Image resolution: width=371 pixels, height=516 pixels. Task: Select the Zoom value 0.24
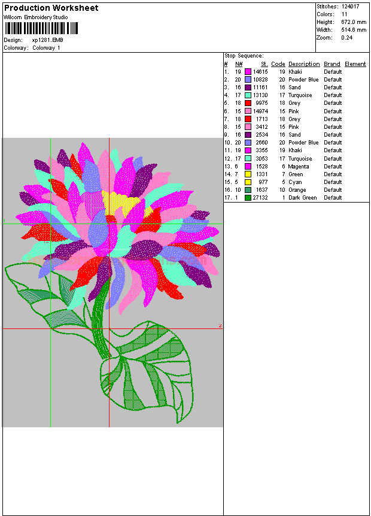pyautogui.click(x=347, y=38)
